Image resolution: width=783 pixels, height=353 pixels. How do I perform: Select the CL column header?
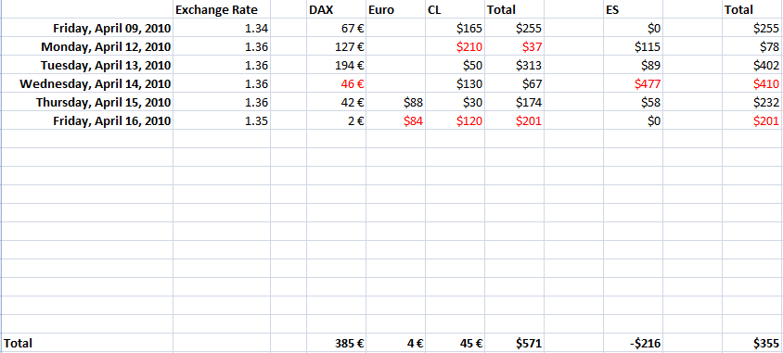(x=455, y=9)
